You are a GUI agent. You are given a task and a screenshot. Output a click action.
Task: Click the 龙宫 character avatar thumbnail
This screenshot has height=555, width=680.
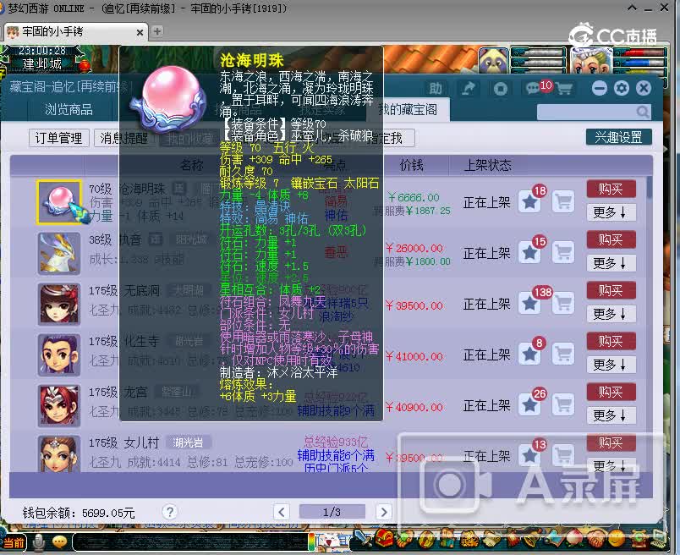[x=59, y=406]
